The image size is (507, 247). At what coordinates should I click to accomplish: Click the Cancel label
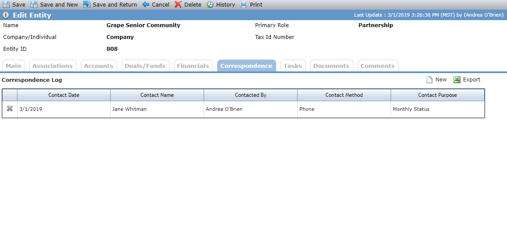click(x=161, y=5)
